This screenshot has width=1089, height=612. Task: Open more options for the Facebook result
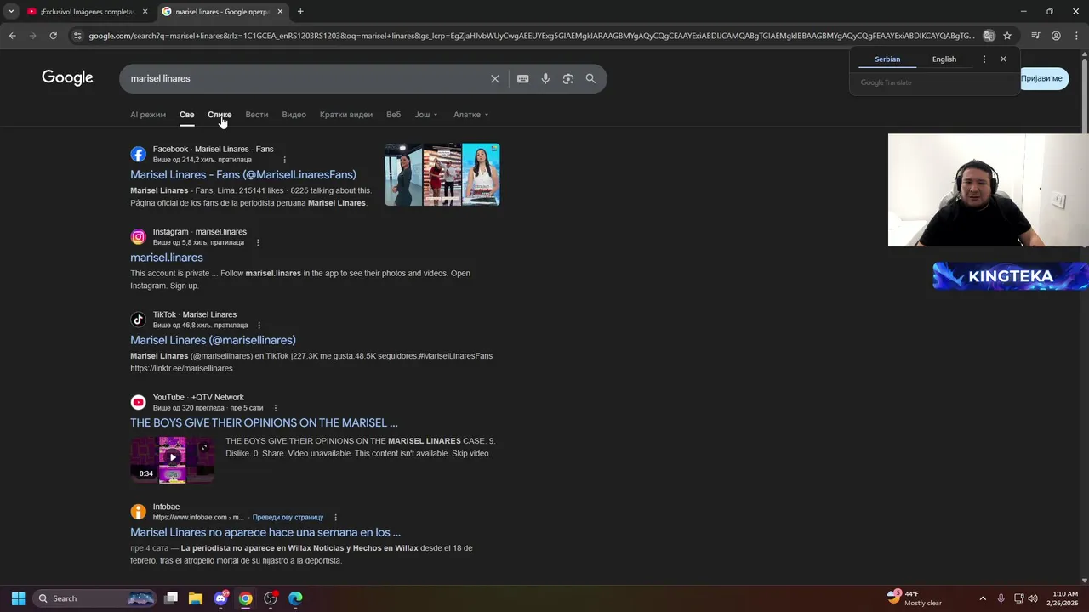(284, 160)
